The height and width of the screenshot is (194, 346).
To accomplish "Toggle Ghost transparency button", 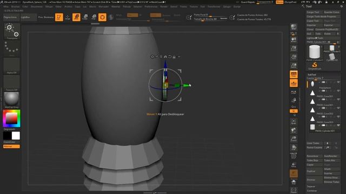I will [x=294, y=174].
